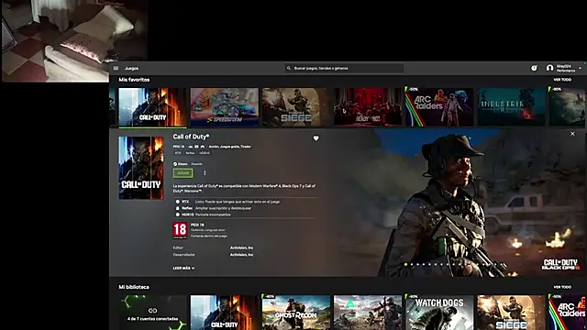This screenshot has width=587, height=330.
Task: Click the Steam store icon
Action: click(175, 164)
